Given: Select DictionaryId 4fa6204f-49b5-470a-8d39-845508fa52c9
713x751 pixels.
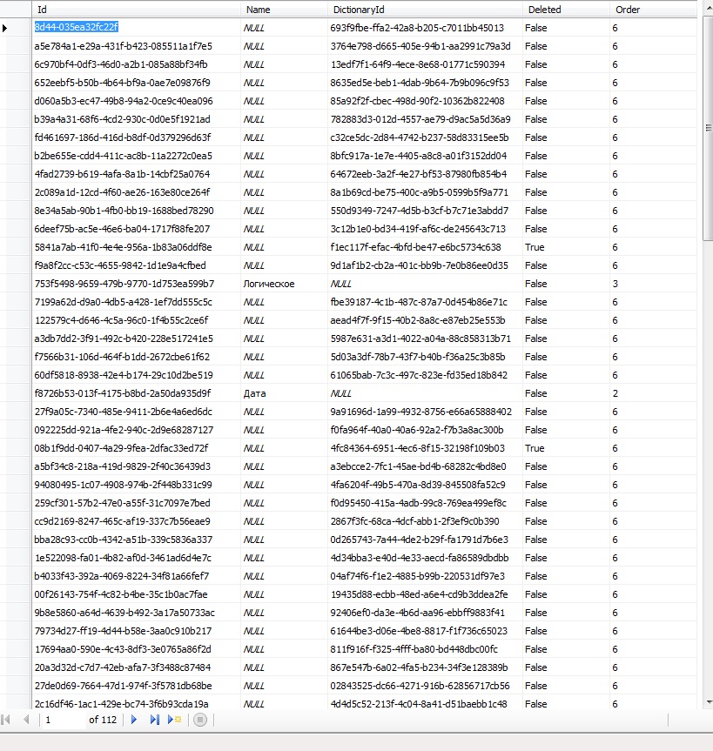Looking at the screenshot, I should point(425,485).
